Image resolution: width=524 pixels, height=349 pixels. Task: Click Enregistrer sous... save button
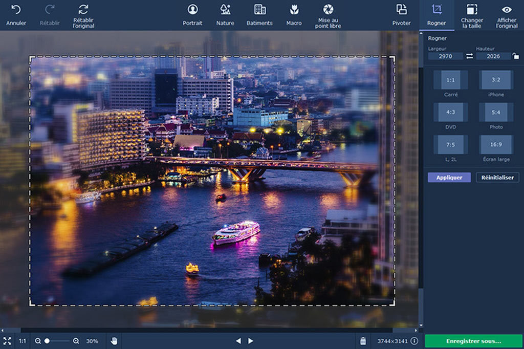[x=473, y=341]
